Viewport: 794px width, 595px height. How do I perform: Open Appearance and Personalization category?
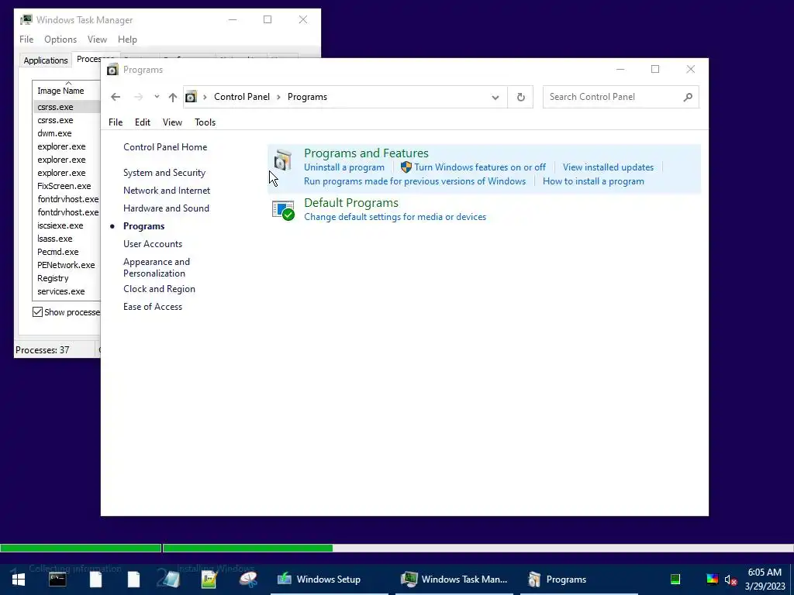coord(157,267)
